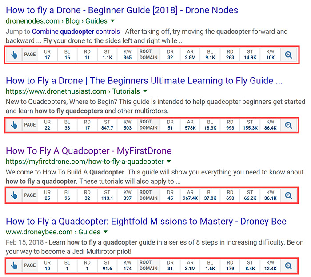311x277 pixels.
Task: Click the hand pointer icon in myfirstdrone toolbar
Action: pos(14,195)
